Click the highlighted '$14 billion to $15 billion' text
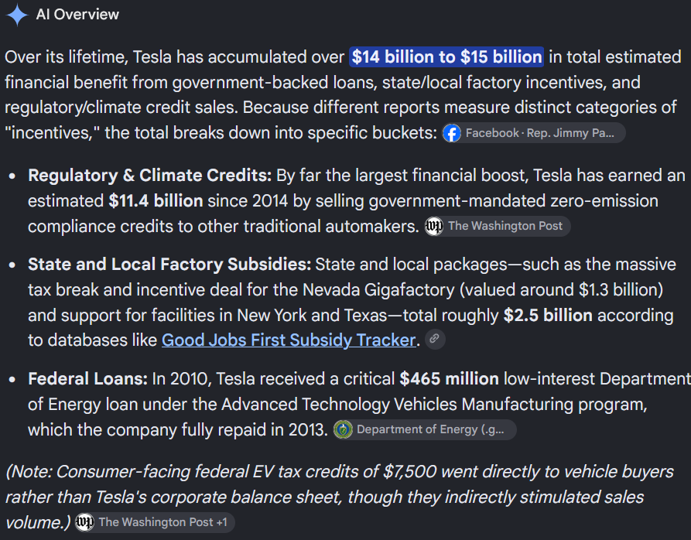 point(446,56)
